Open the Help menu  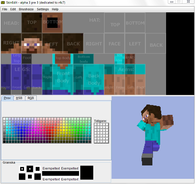[x=55, y=9]
